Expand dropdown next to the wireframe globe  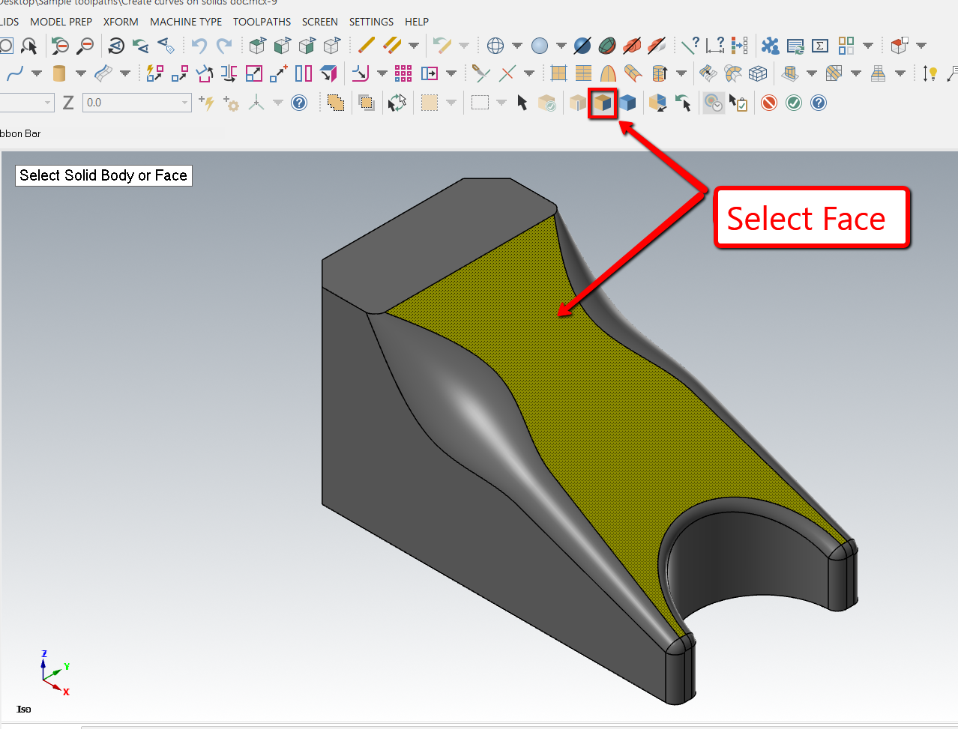pyautogui.click(x=517, y=46)
